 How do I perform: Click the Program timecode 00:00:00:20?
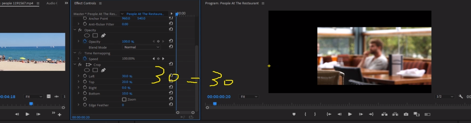click(219, 97)
